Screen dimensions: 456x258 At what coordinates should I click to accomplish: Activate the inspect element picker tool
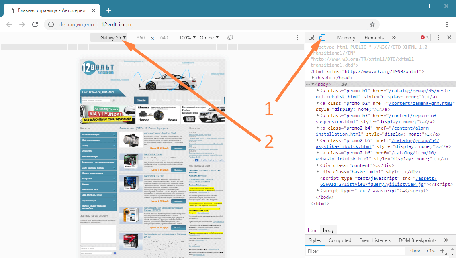click(312, 37)
